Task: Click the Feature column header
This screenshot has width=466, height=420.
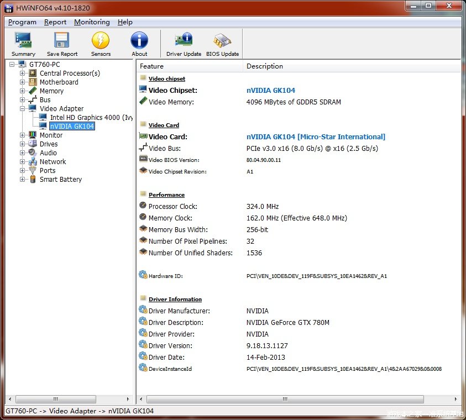Action: (190, 66)
